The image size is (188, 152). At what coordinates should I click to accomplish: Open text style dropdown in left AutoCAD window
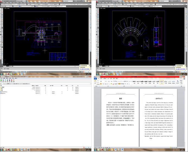pos(39,4)
